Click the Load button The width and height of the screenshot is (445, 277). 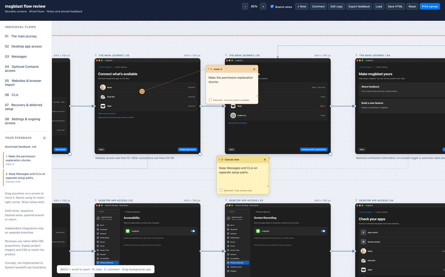(379, 6)
